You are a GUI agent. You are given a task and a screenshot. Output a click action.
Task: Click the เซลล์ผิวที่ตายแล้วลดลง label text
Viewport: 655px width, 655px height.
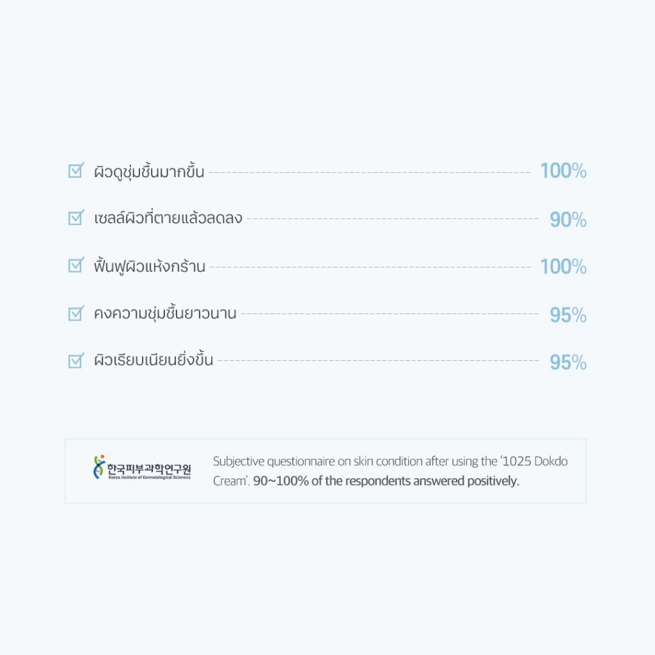click(168, 217)
